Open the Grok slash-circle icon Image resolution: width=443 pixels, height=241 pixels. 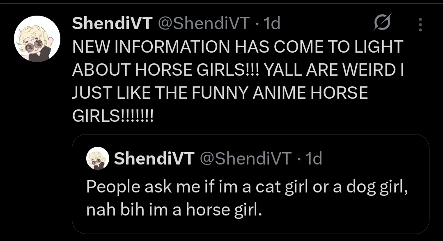coord(382,22)
